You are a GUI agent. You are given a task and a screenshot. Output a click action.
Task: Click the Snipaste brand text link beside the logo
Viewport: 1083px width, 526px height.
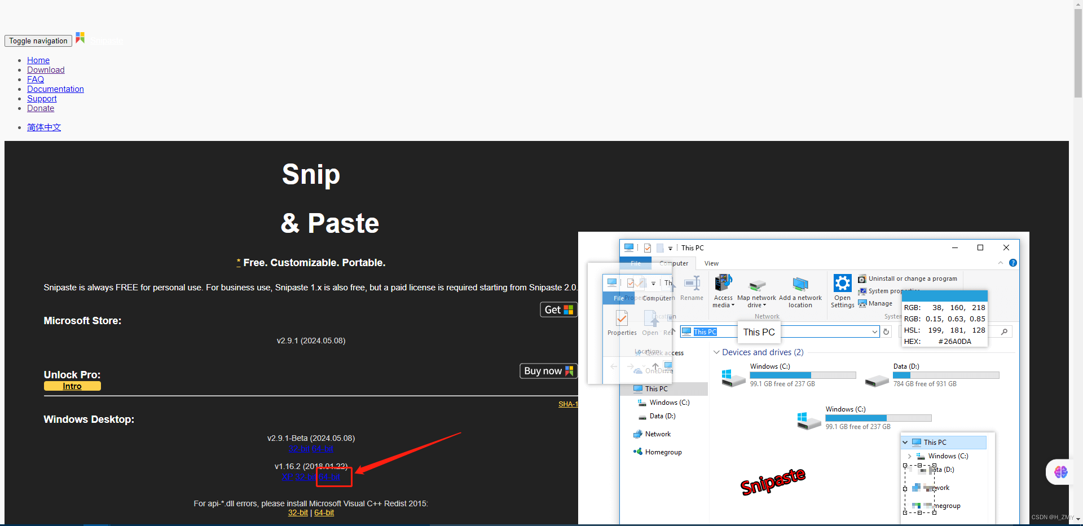pyautogui.click(x=106, y=41)
